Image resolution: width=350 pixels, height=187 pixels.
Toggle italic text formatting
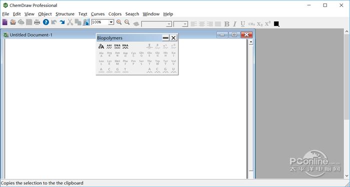234,24
